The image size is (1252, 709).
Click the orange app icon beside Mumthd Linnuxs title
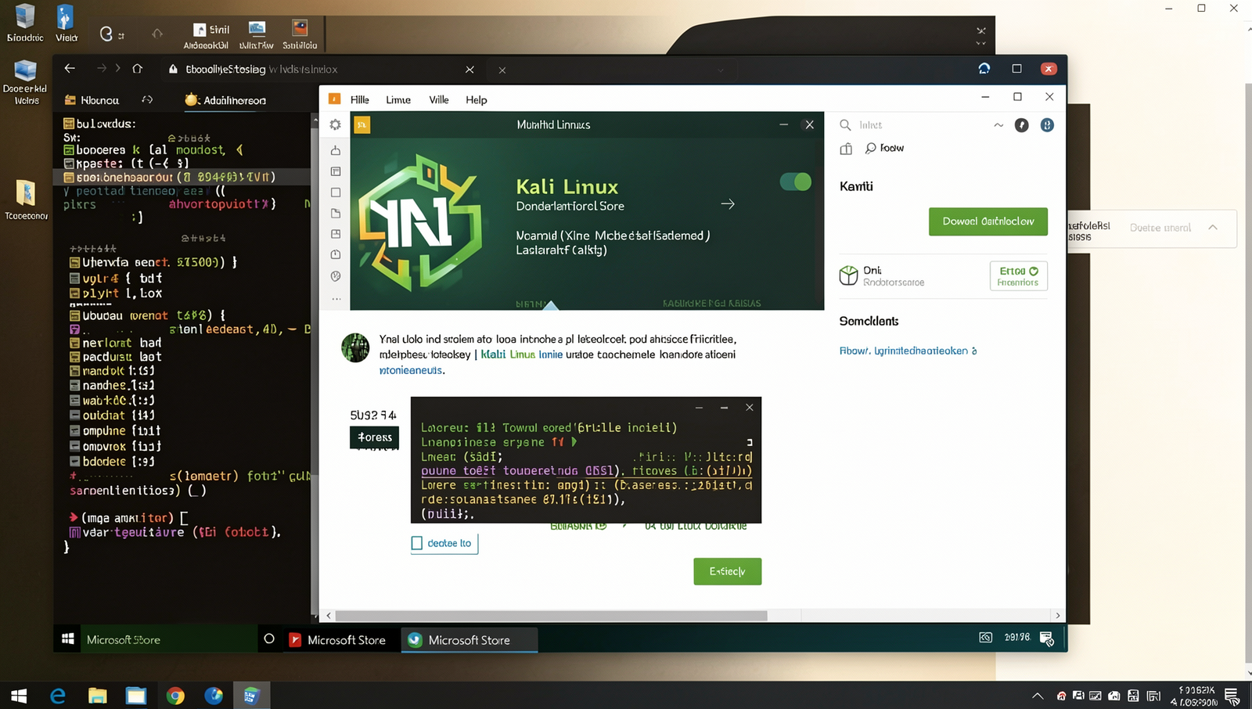[362, 124]
